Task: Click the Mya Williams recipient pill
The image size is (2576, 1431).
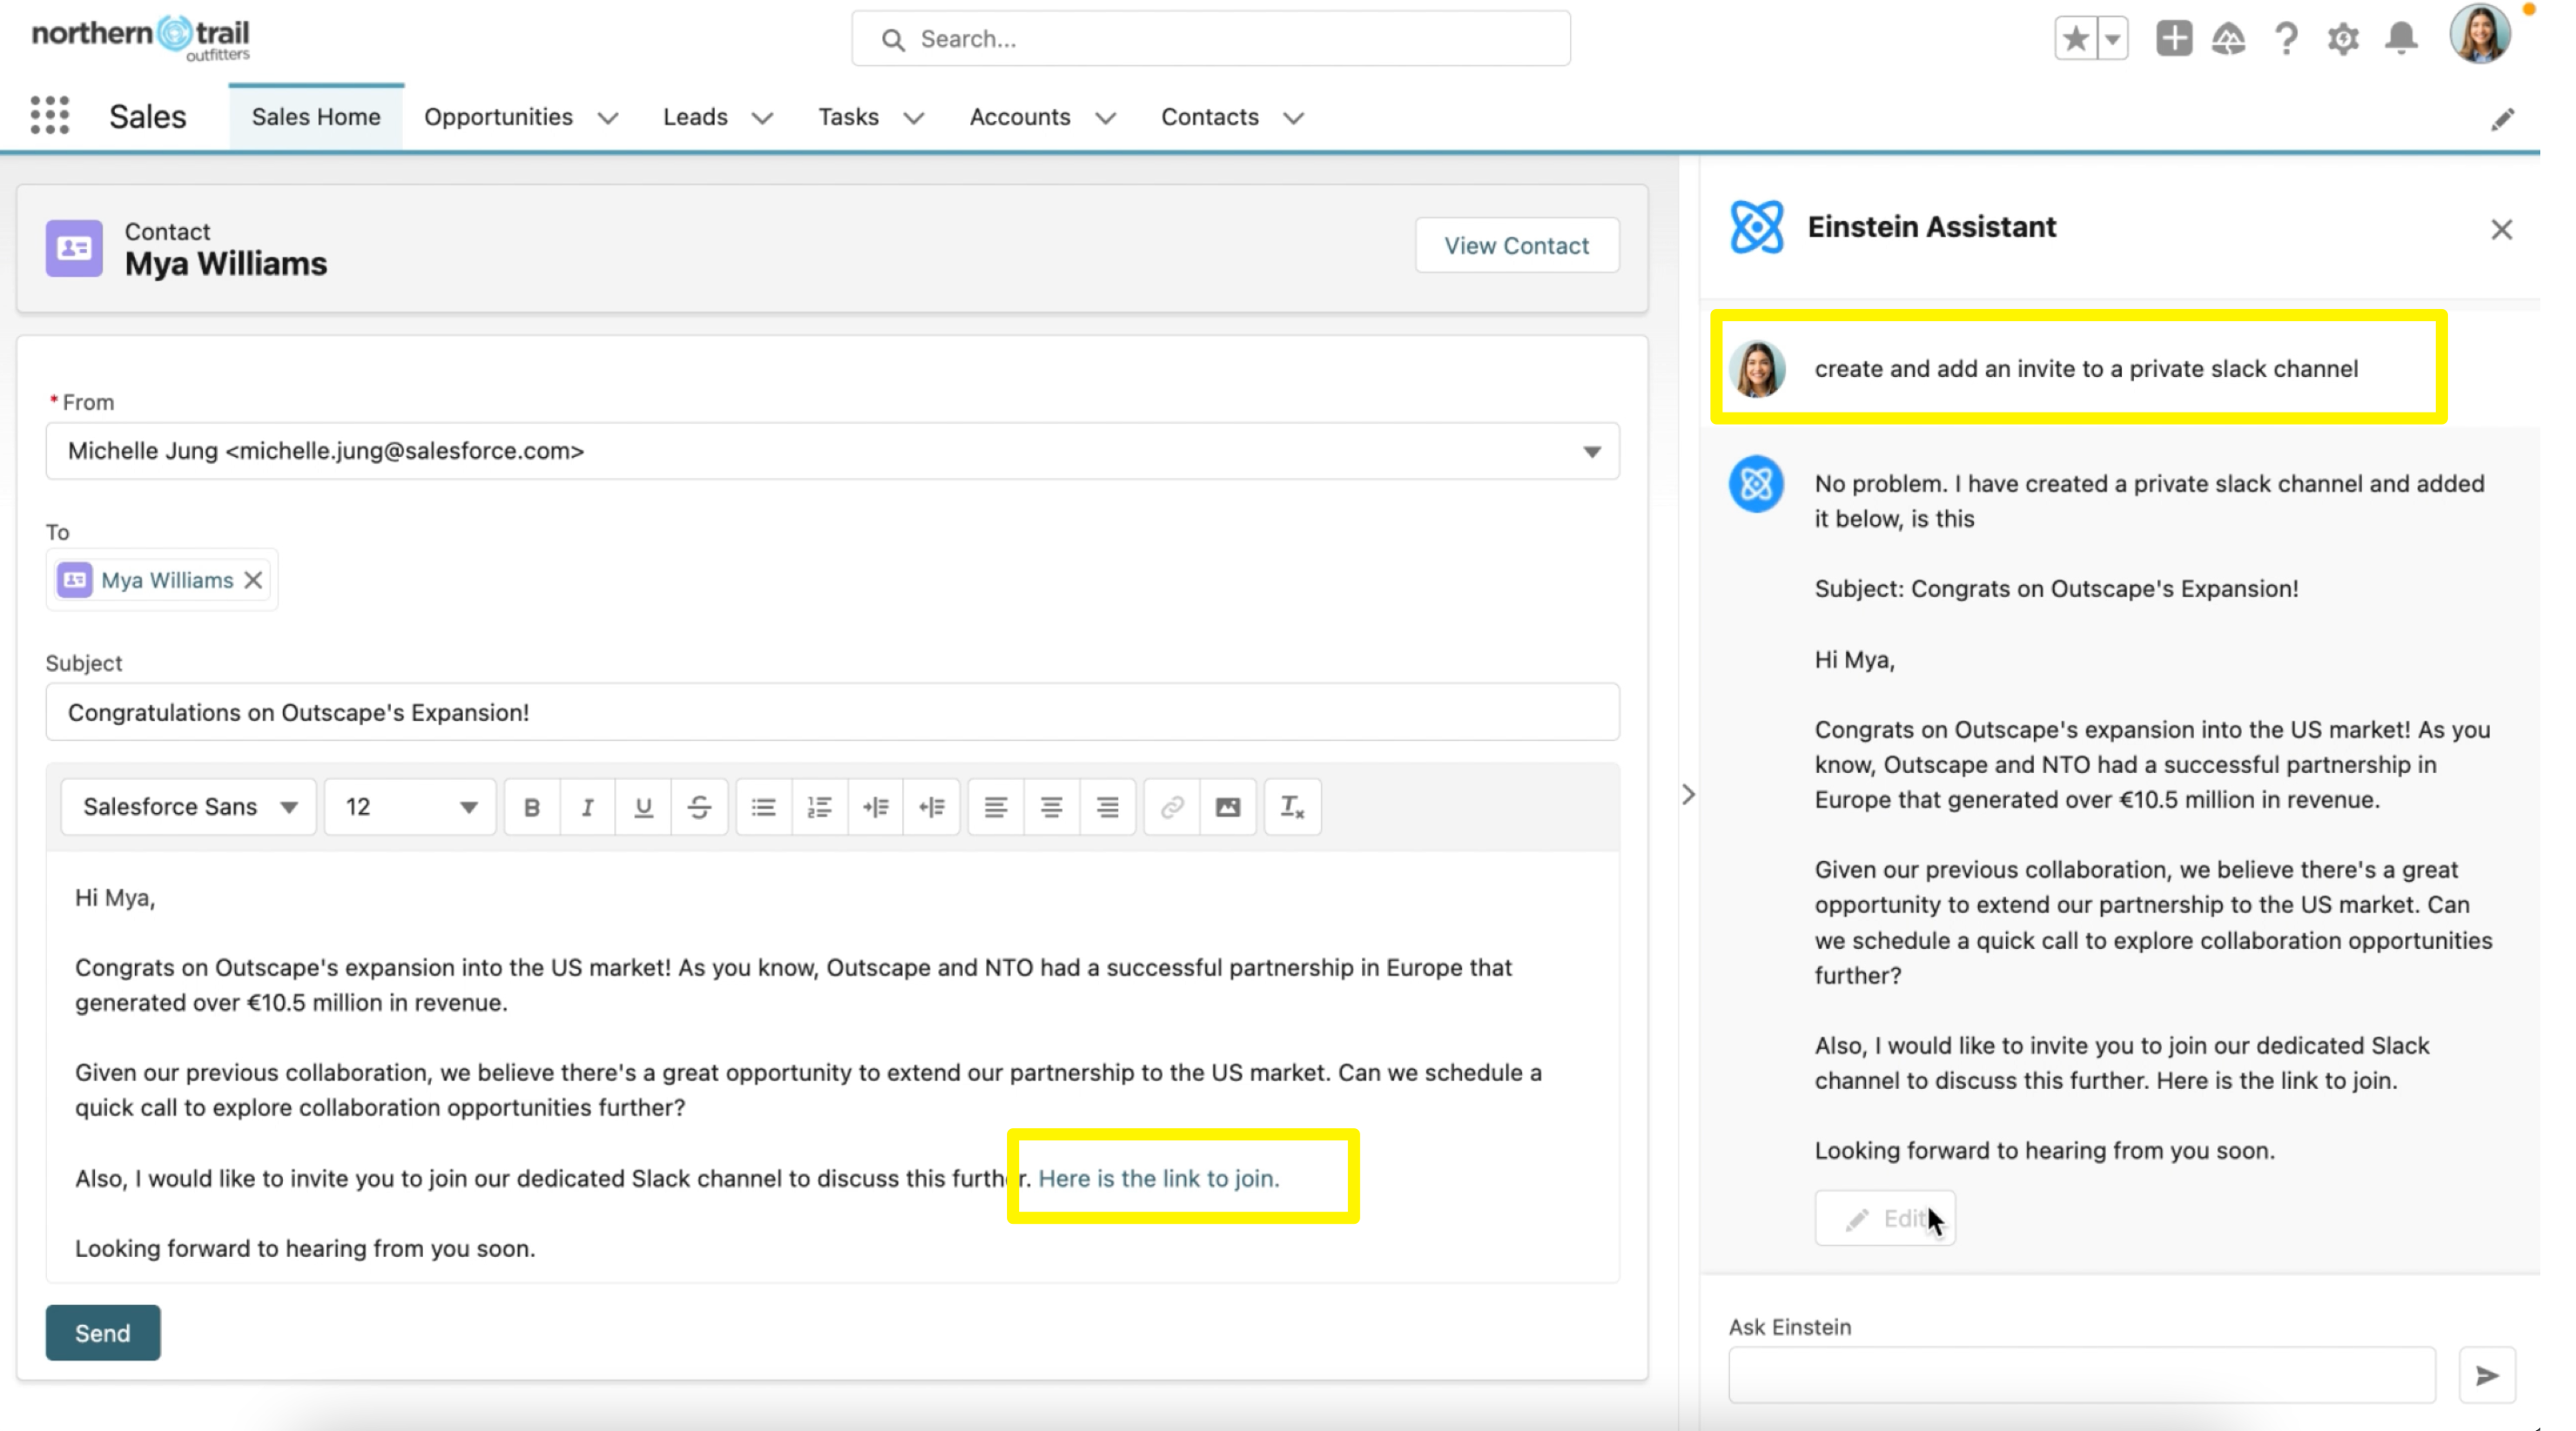Action: pos(160,580)
